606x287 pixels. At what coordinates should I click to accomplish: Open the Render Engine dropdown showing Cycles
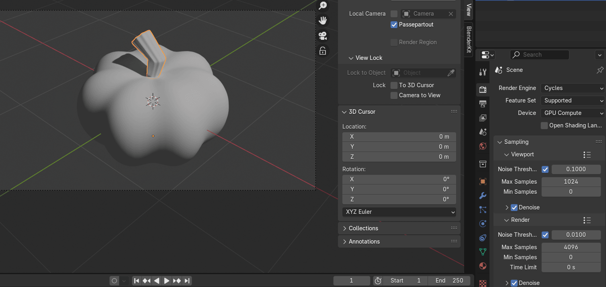click(572, 88)
